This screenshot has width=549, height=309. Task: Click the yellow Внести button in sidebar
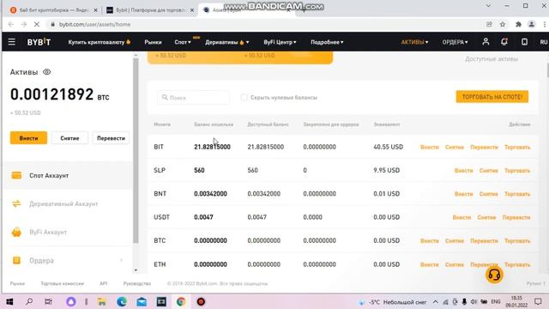(28, 138)
